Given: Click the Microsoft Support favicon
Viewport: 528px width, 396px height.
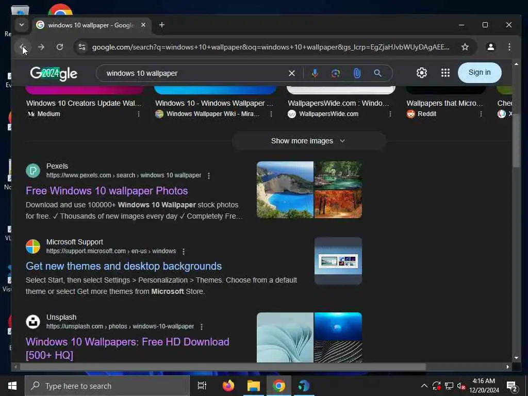Looking at the screenshot, I should [x=33, y=246].
